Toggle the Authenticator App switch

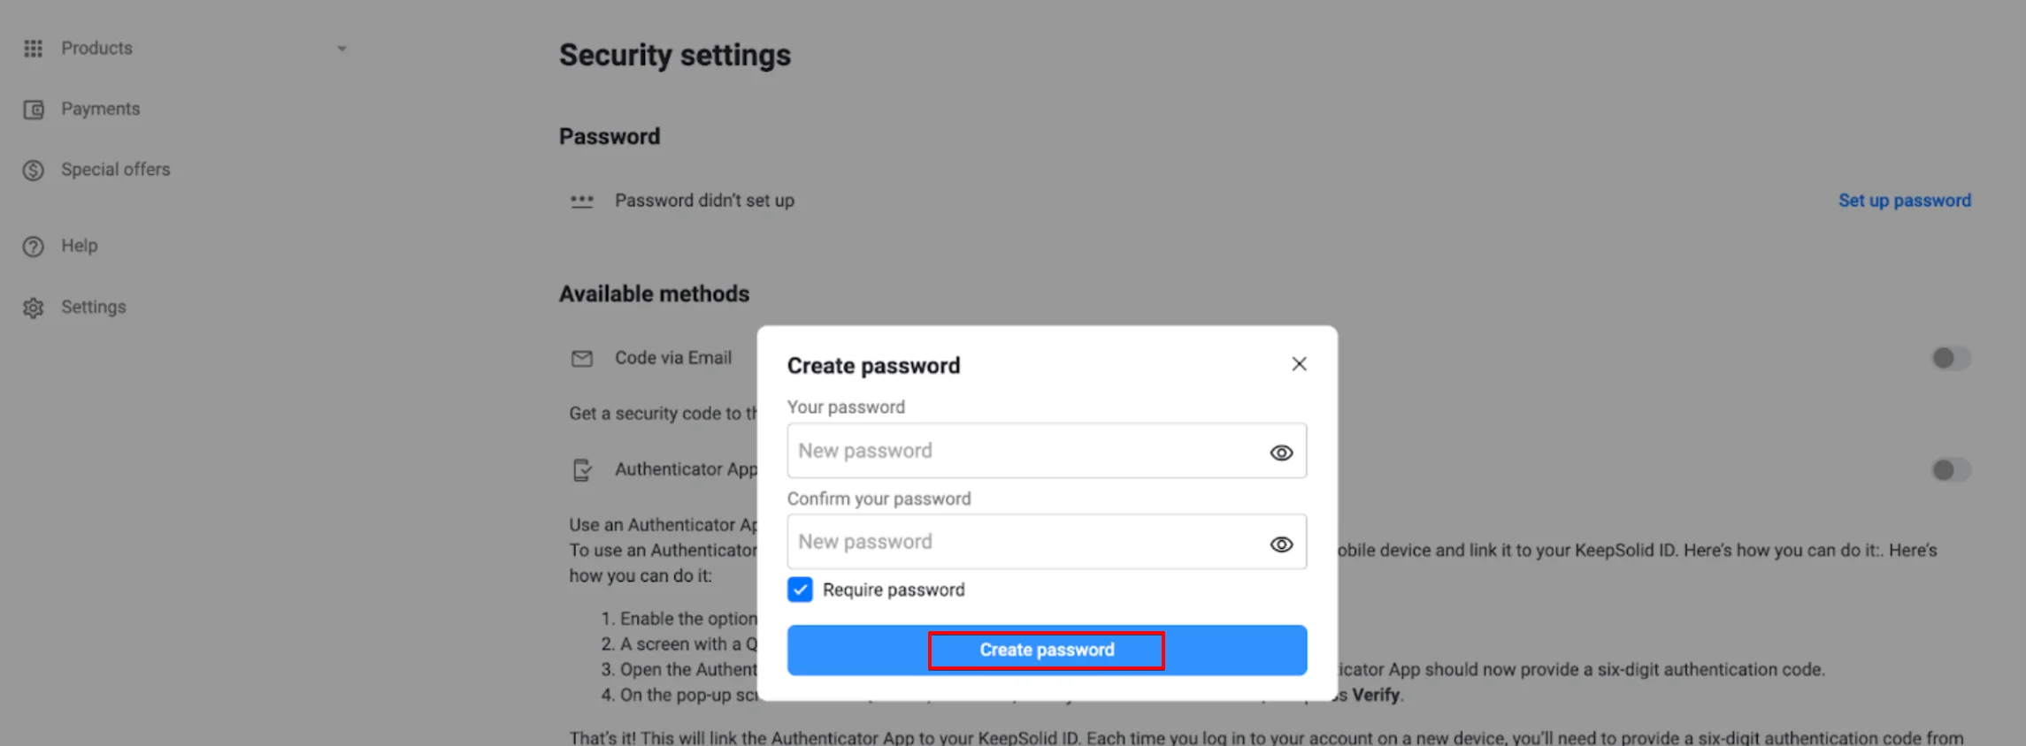tap(1950, 470)
